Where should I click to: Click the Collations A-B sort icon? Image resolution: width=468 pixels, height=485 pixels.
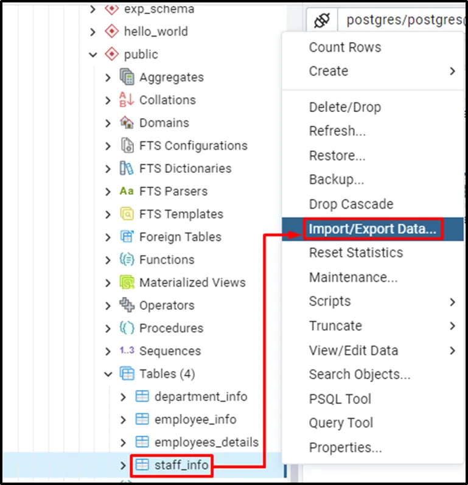[x=127, y=100]
